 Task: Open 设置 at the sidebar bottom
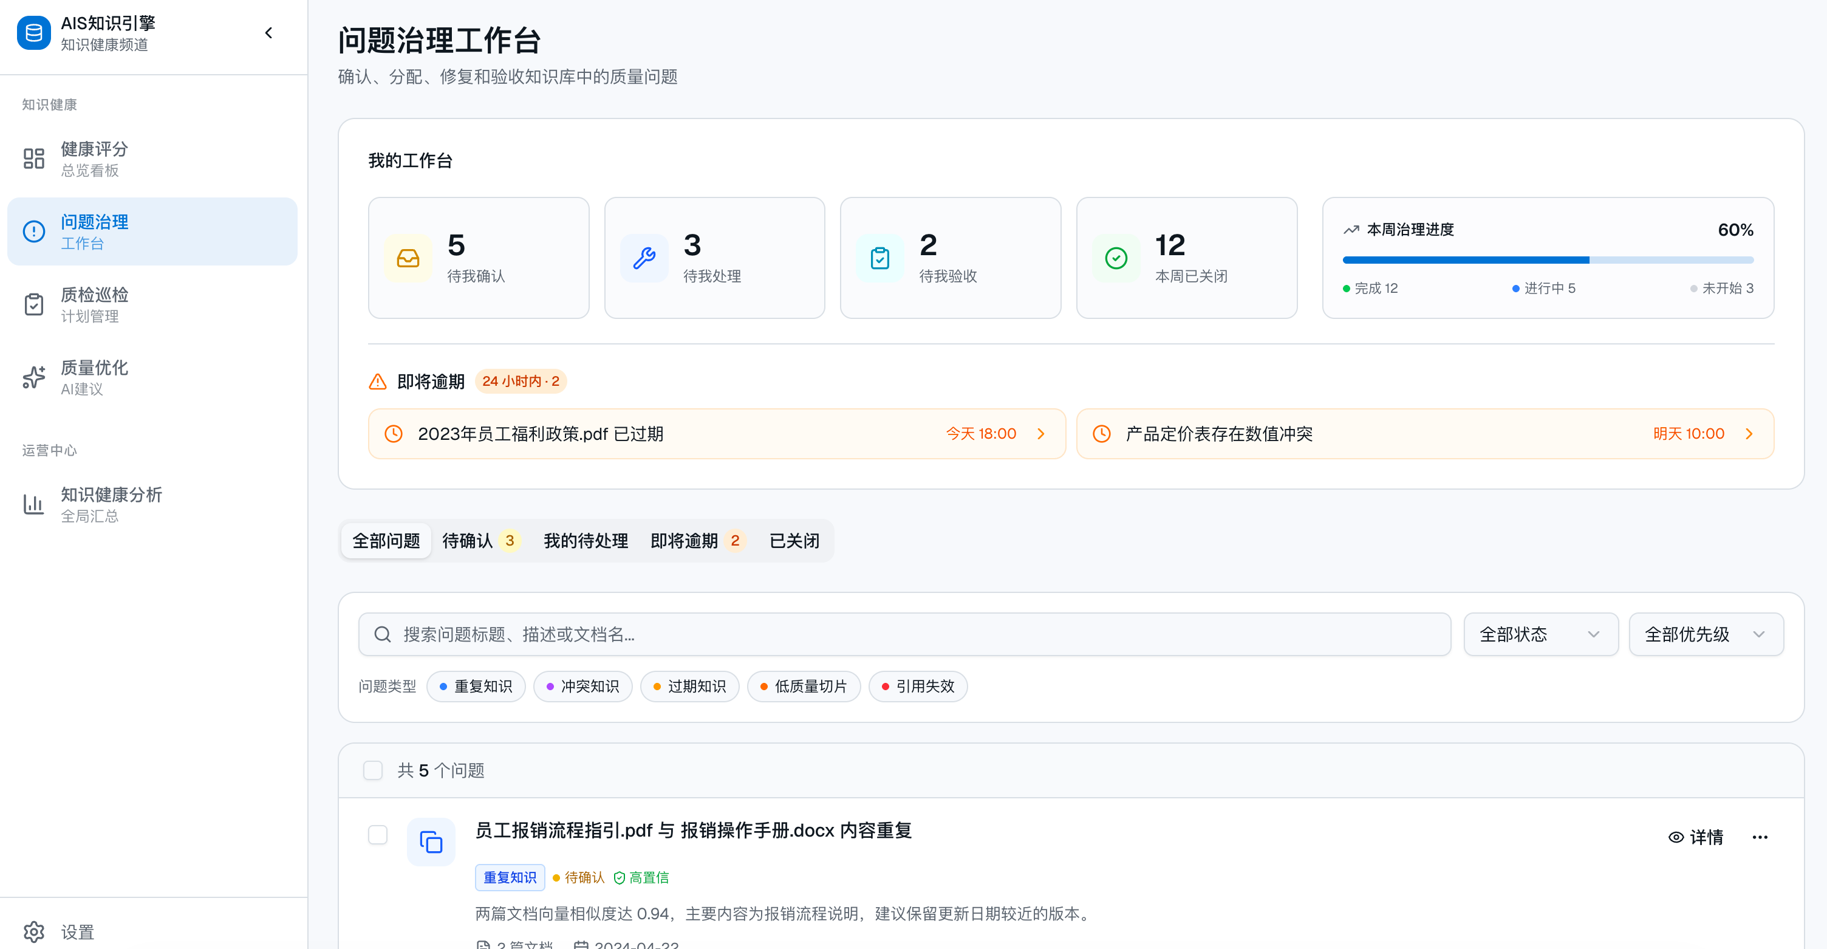(152, 931)
